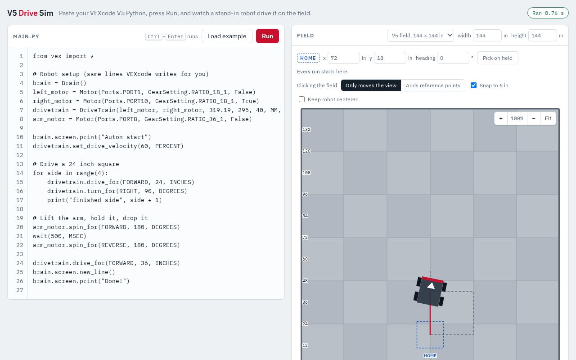Zoom out the field with the minus button
576x360 pixels.
coord(534,118)
